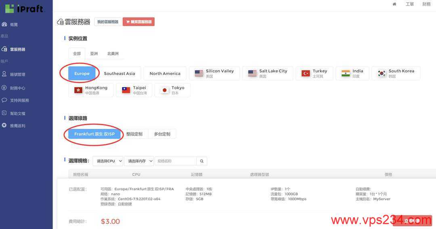Switch to the 亞洲 region tab
Screen dimensions: 436x229
coord(94,53)
